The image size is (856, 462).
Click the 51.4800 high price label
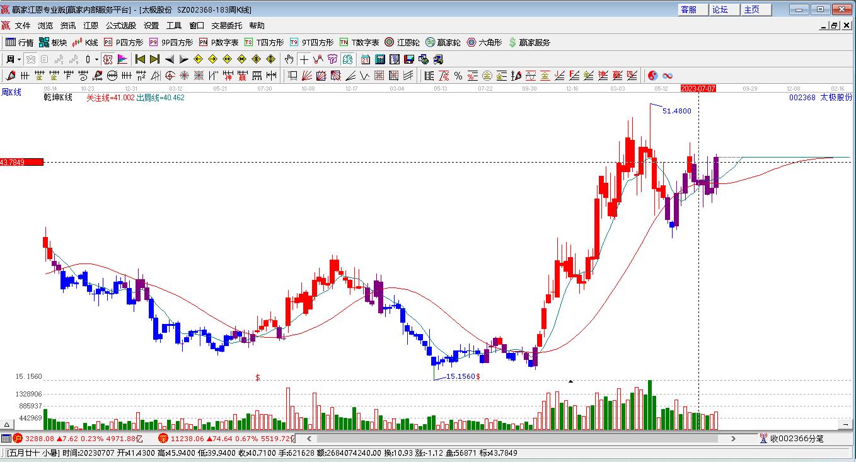tap(676, 111)
